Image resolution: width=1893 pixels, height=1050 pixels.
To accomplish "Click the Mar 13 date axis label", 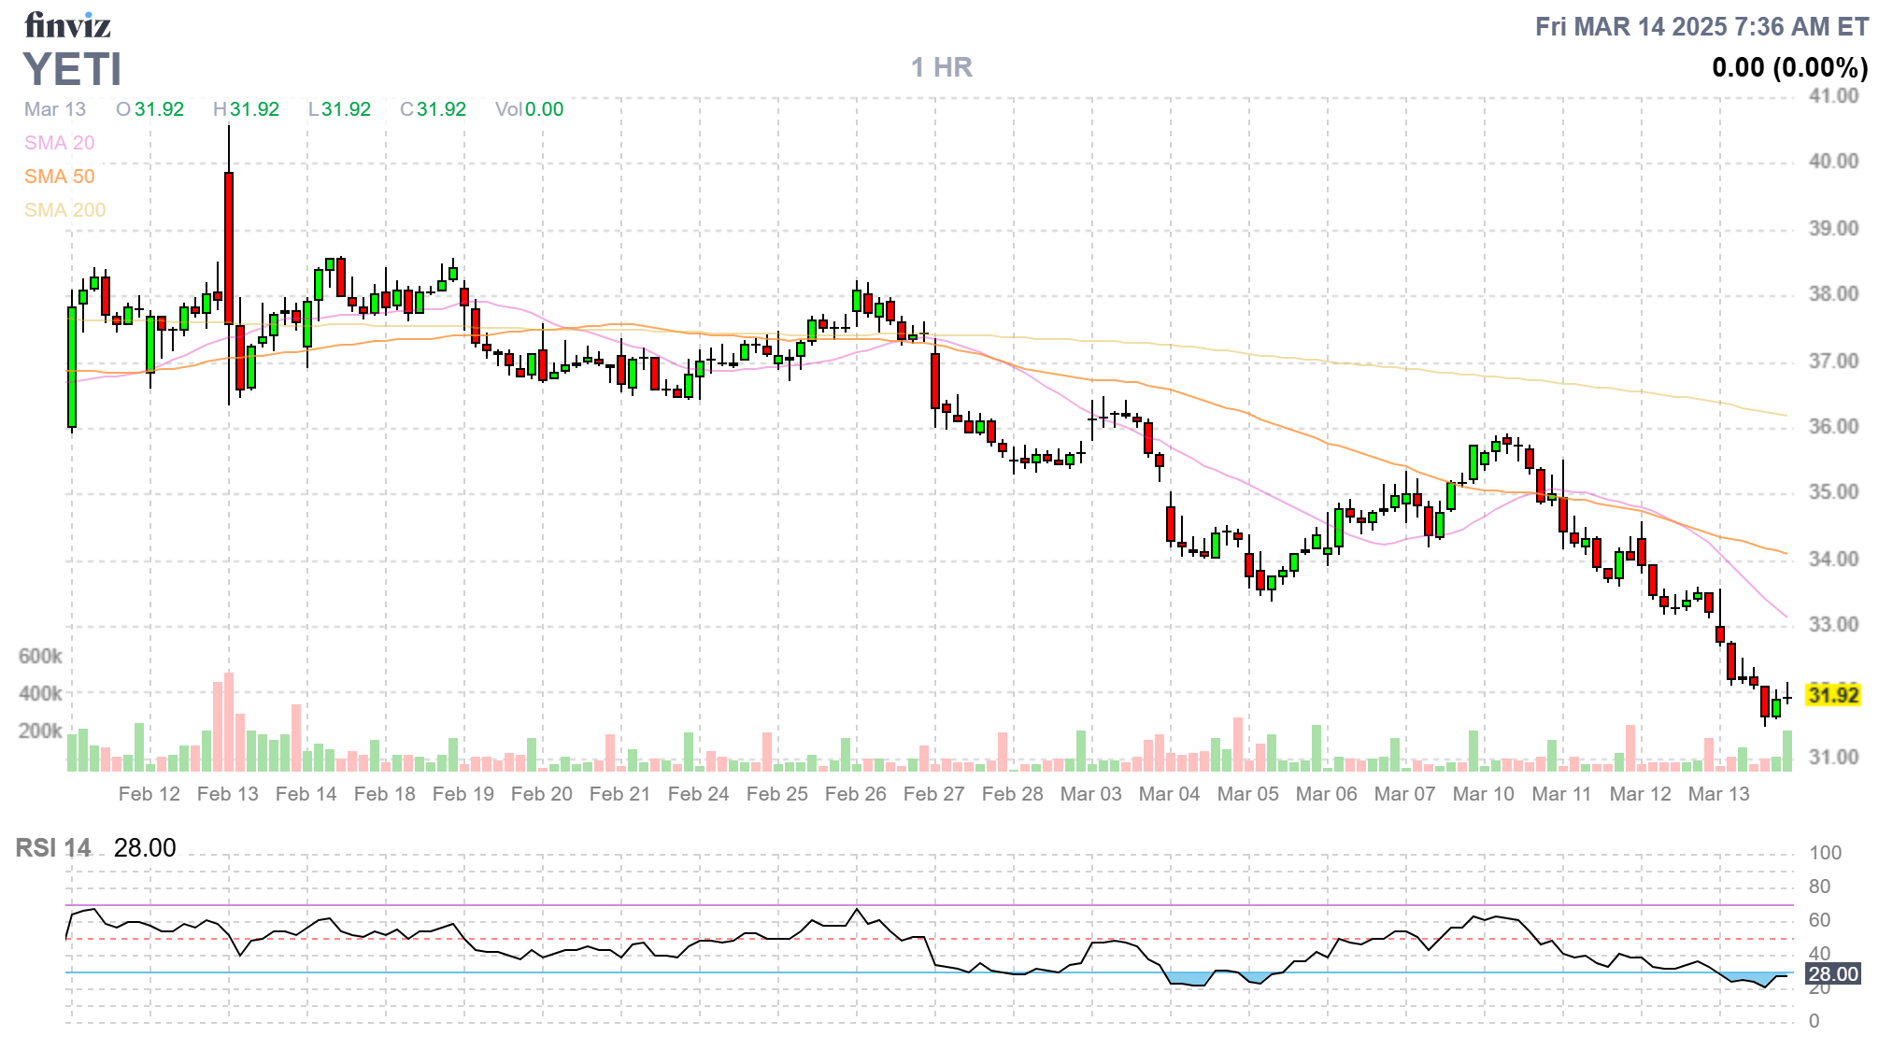I will pyautogui.click(x=1718, y=794).
